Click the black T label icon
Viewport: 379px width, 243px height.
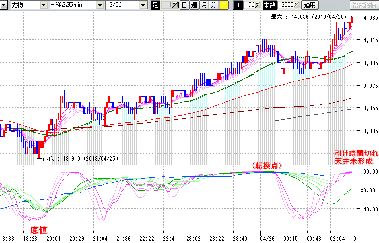coord(238,5)
